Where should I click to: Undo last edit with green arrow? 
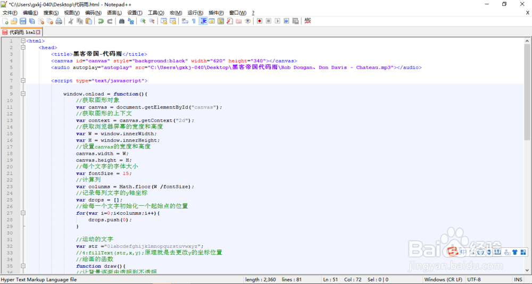click(101, 21)
